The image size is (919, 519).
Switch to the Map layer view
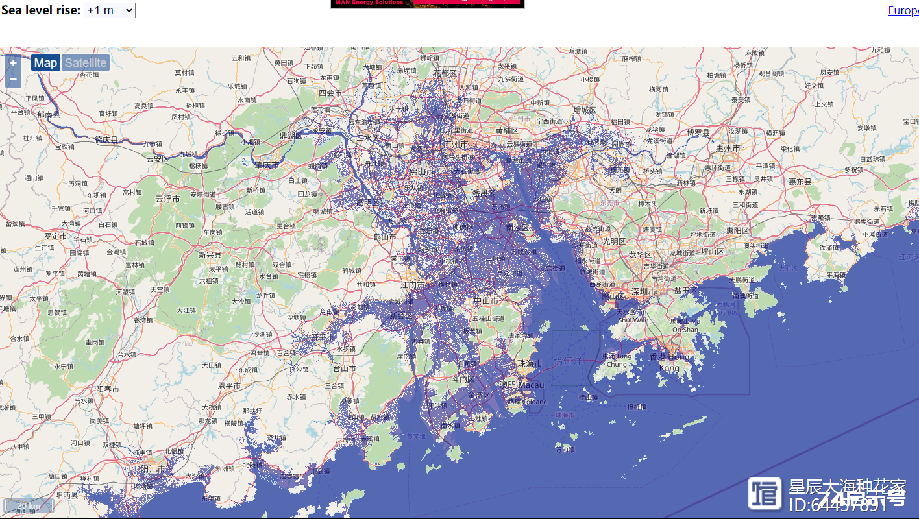[45, 63]
